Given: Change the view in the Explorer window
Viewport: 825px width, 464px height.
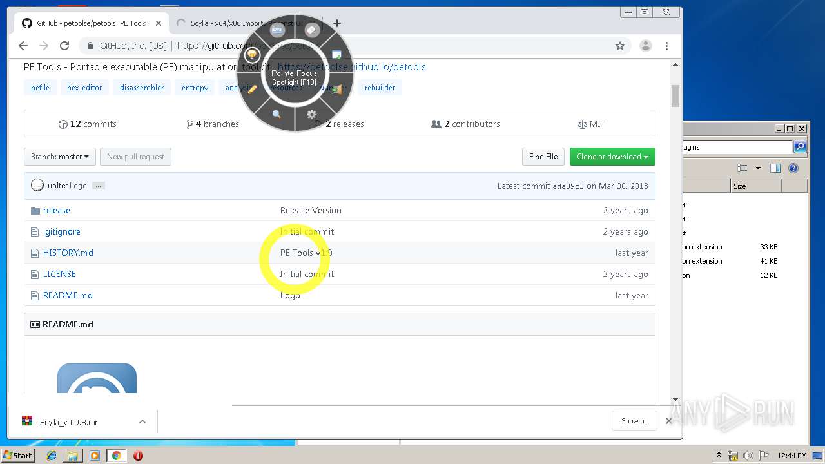Looking at the screenshot, I should (x=742, y=168).
